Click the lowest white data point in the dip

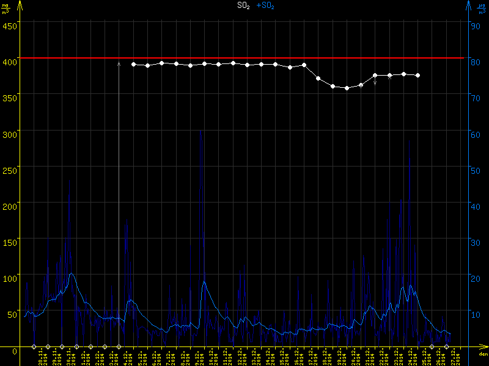click(x=347, y=88)
